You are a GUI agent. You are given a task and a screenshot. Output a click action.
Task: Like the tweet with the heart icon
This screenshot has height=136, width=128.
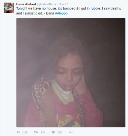53,132
